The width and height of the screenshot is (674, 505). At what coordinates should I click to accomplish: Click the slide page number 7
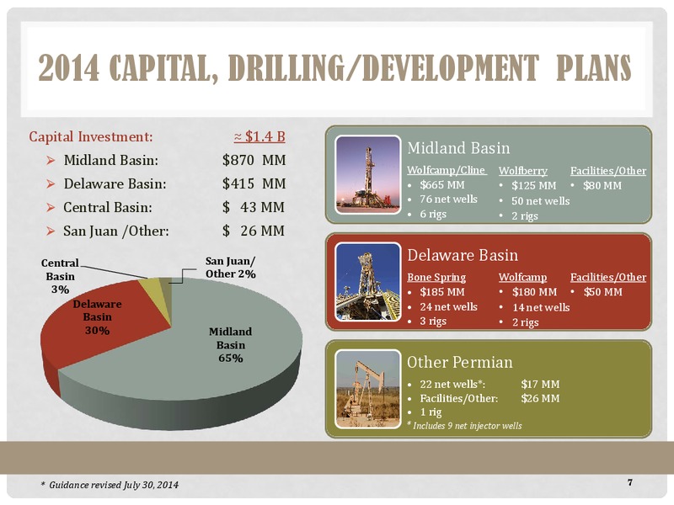(630, 482)
